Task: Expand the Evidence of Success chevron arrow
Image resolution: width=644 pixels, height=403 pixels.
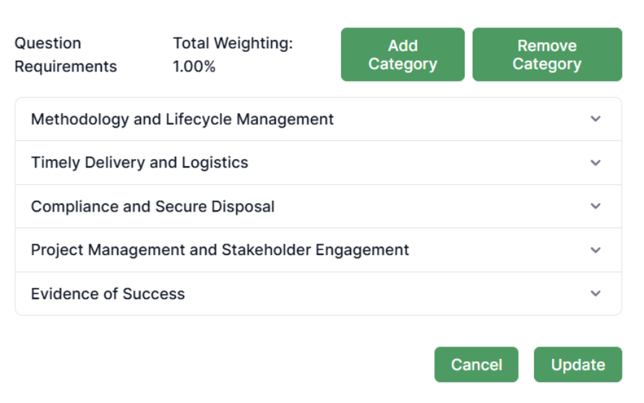Action: [596, 293]
